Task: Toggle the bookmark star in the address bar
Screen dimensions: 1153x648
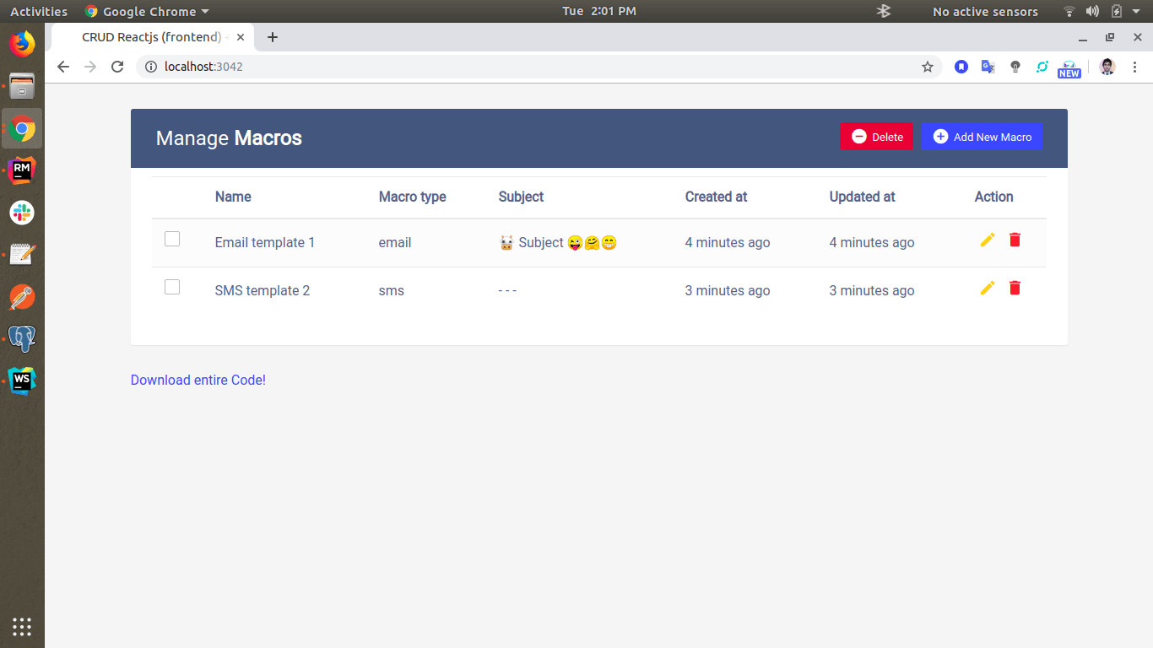Action: click(x=928, y=66)
